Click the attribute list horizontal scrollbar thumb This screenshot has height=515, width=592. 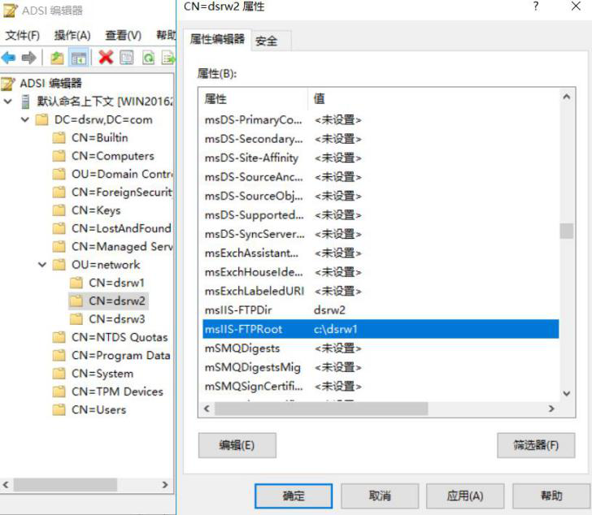[321, 409]
